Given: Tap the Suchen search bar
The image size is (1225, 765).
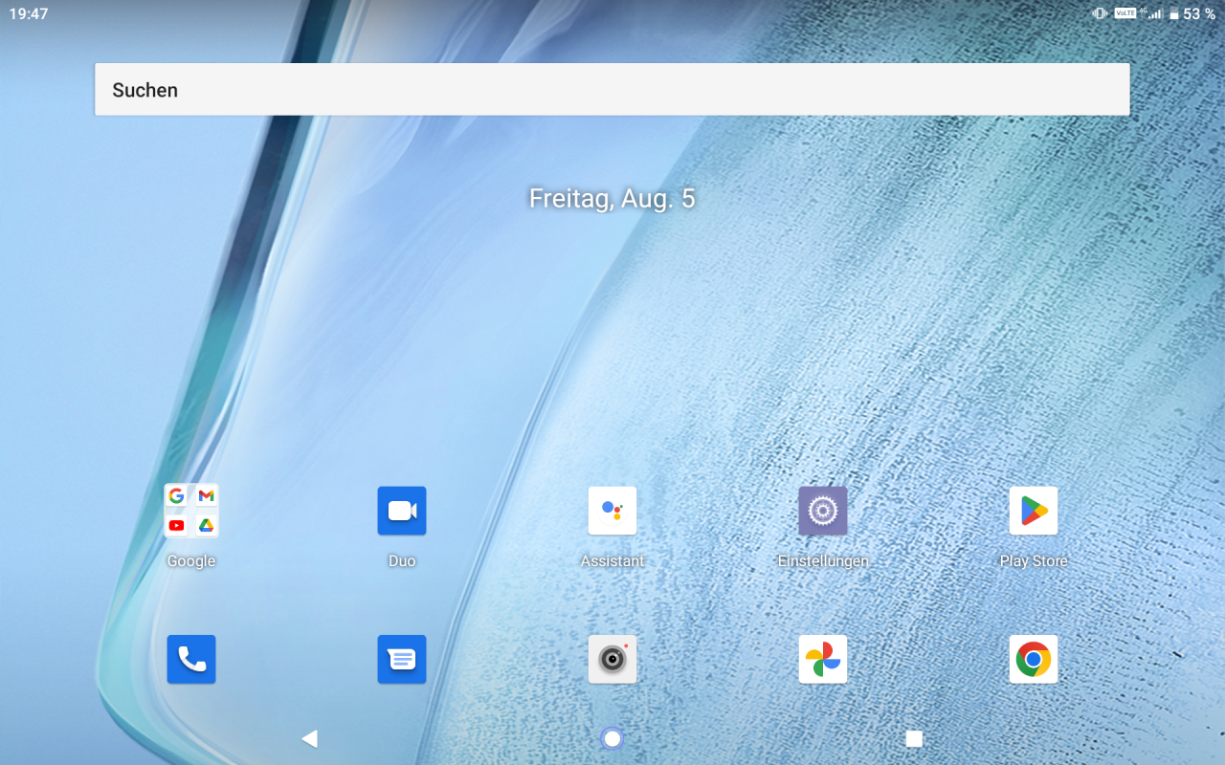Looking at the screenshot, I should tap(612, 90).
